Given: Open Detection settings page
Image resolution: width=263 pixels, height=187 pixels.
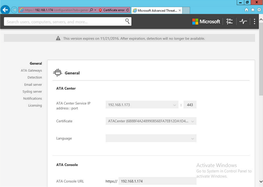Looking at the screenshot, I should 35,77.
